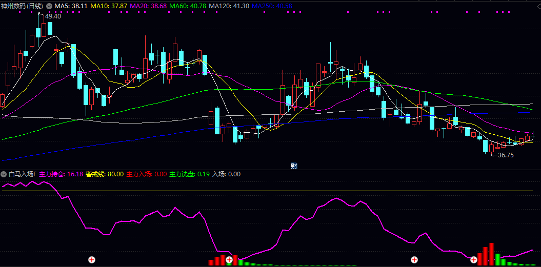Click the 49.40 high price label
541x267 pixels.
[x=53, y=16]
